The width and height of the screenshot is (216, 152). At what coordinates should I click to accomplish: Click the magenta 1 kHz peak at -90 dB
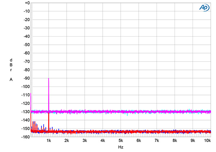tap(49, 95)
